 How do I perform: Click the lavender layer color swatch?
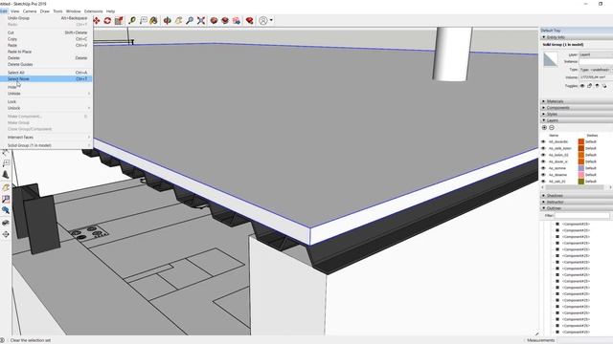click(x=581, y=168)
